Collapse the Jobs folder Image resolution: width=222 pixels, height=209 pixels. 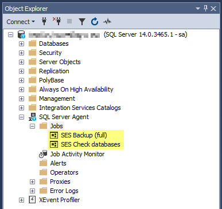pyautogui.click(x=33, y=127)
